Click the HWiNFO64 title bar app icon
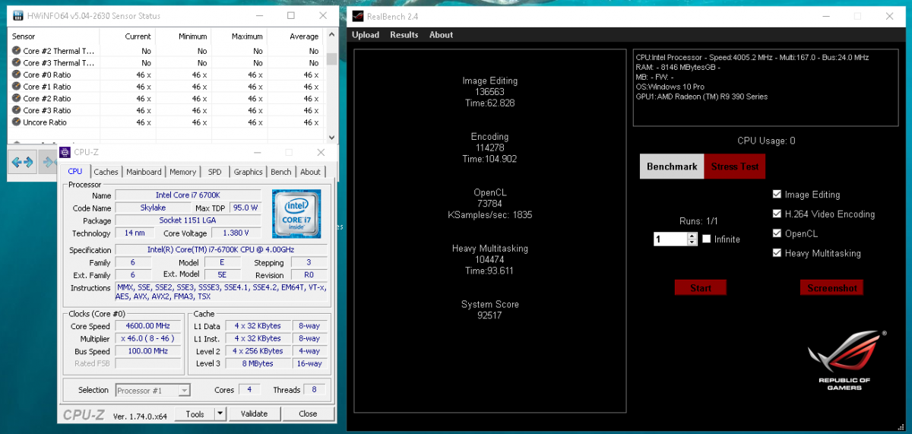The width and height of the screenshot is (912, 434). point(18,15)
